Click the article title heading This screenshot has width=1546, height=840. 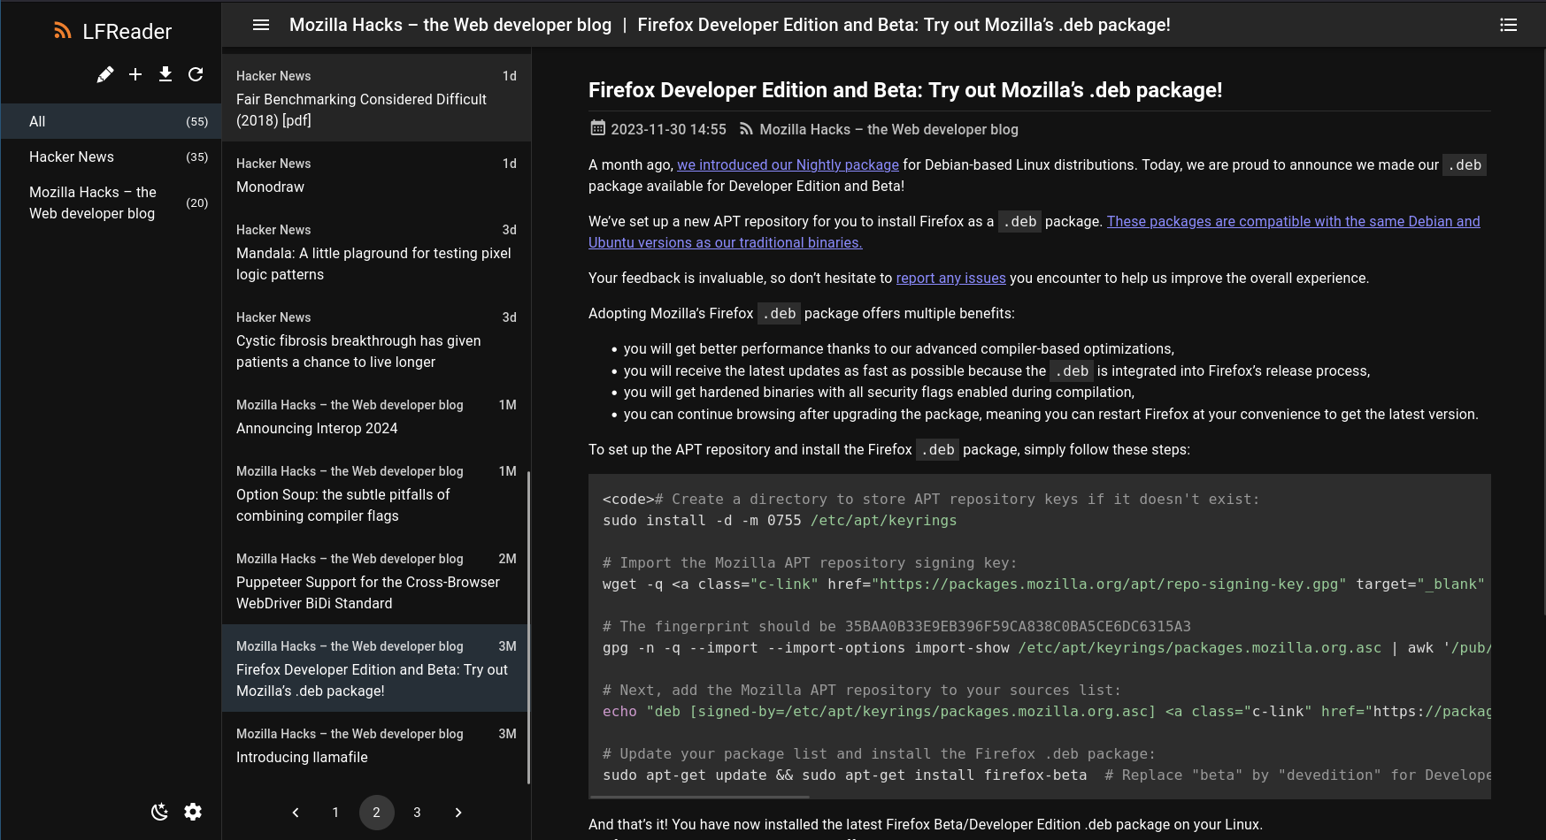905,90
